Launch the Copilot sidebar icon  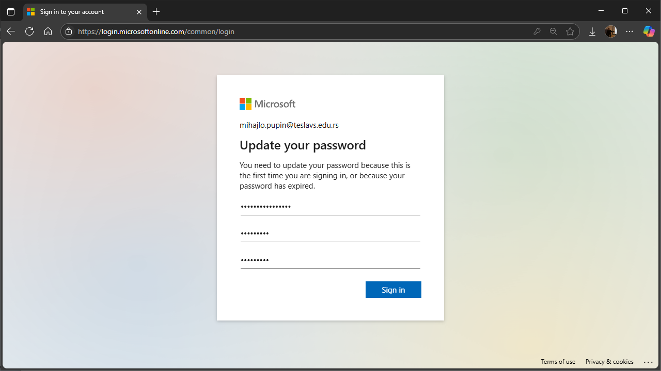coord(649,31)
